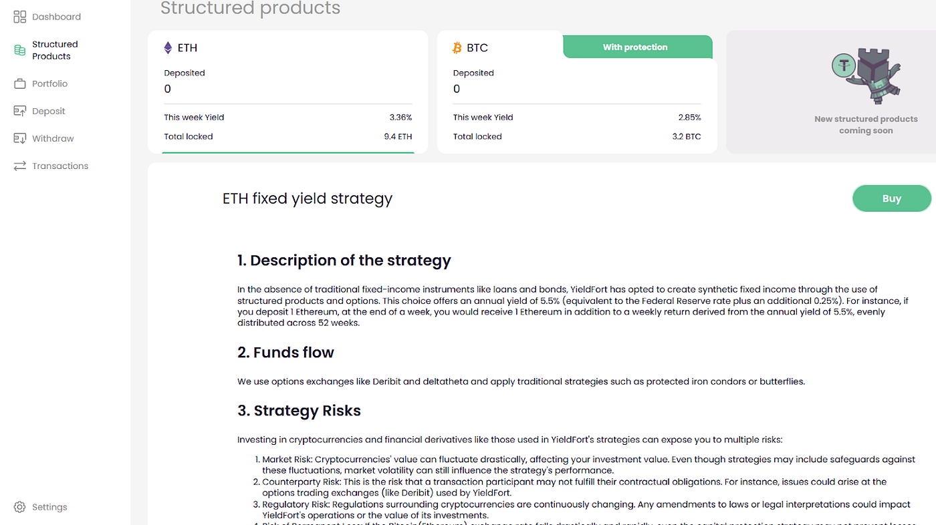Click the Structured Products coins icon
Viewport: 936px width, 525px height.
click(x=20, y=50)
